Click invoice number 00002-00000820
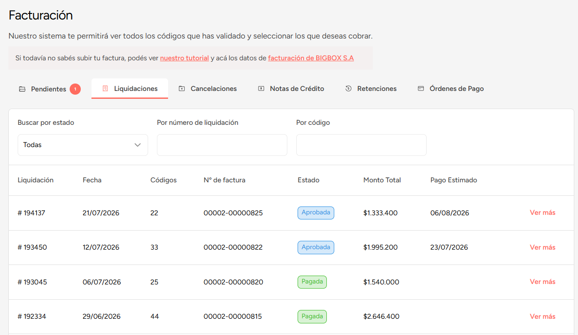This screenshot has width=578, height=335. pyautogui.click(x=234, y=282)
